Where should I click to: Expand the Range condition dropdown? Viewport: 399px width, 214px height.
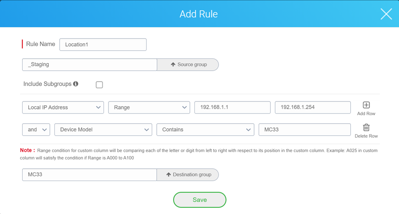click(x=149, y=107)
